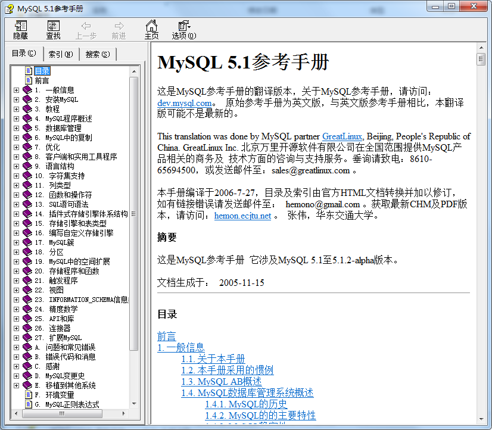Open the 选项 (Options) toolbar menu
The image size is (492, 430).
coord(183,29)
